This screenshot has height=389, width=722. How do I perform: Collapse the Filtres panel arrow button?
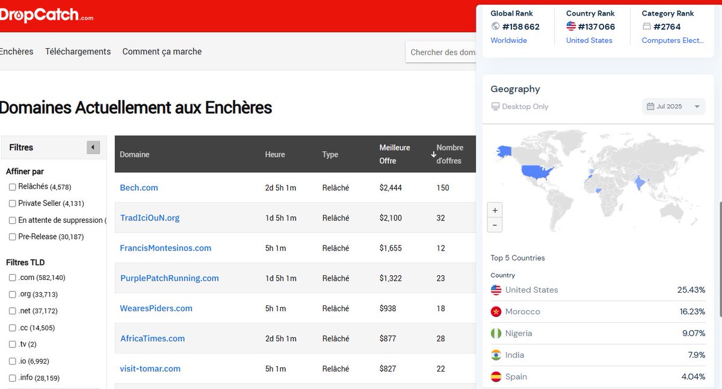[93, 148]
